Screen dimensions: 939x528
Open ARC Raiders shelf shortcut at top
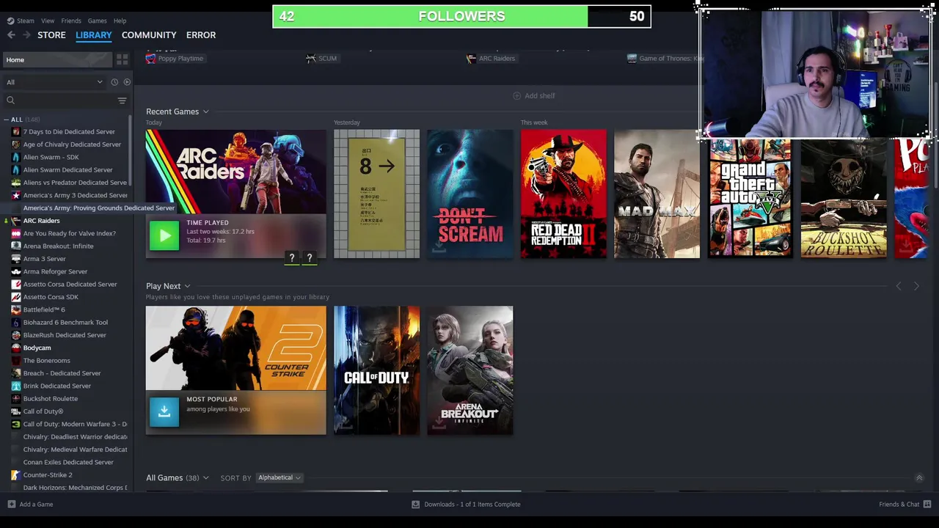coord(491,58)
